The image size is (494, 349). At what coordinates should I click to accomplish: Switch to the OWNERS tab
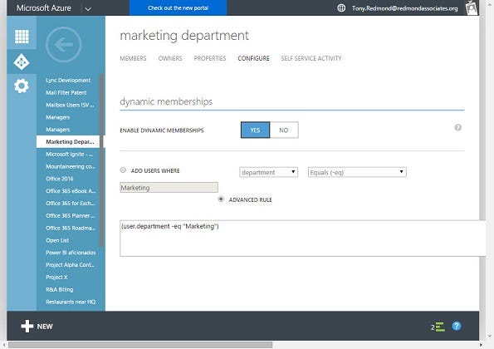click(170, 58)
